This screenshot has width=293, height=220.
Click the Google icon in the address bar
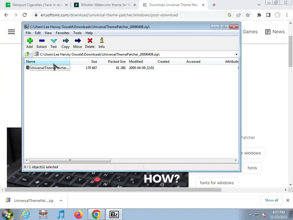point(229,15)
